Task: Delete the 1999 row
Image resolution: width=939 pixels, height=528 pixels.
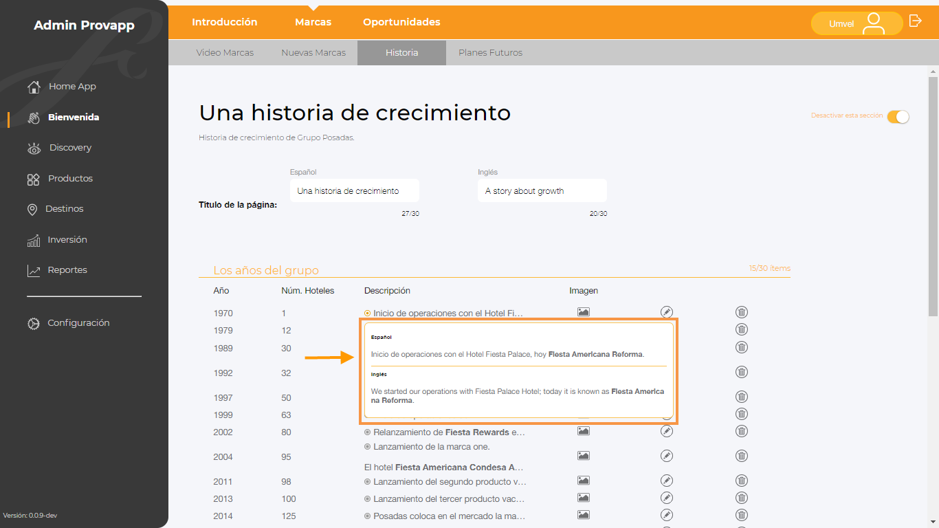Action: (x=742, y=414)
